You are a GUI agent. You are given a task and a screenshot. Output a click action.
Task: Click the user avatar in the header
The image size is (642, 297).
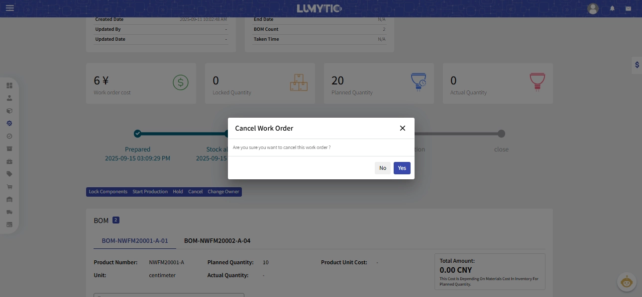pos(592,8)
